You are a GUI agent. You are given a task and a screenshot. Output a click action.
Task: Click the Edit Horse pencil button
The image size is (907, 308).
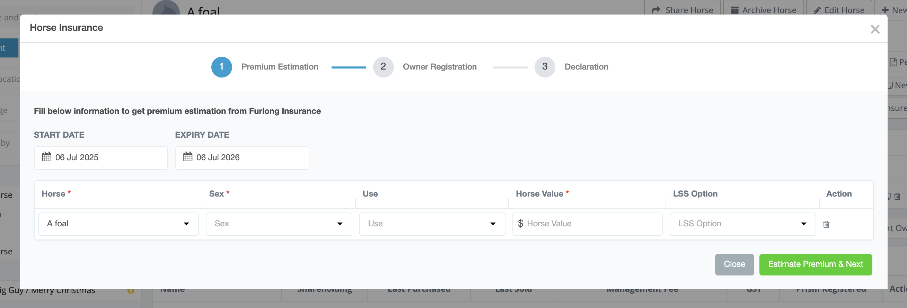pos(839,10)
